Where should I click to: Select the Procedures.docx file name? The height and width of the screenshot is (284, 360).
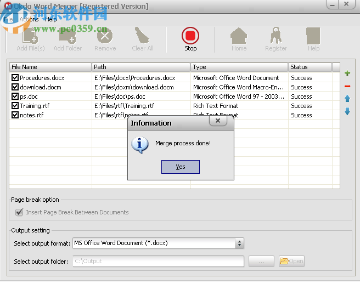pyautogui.click(x=42, y=78)
